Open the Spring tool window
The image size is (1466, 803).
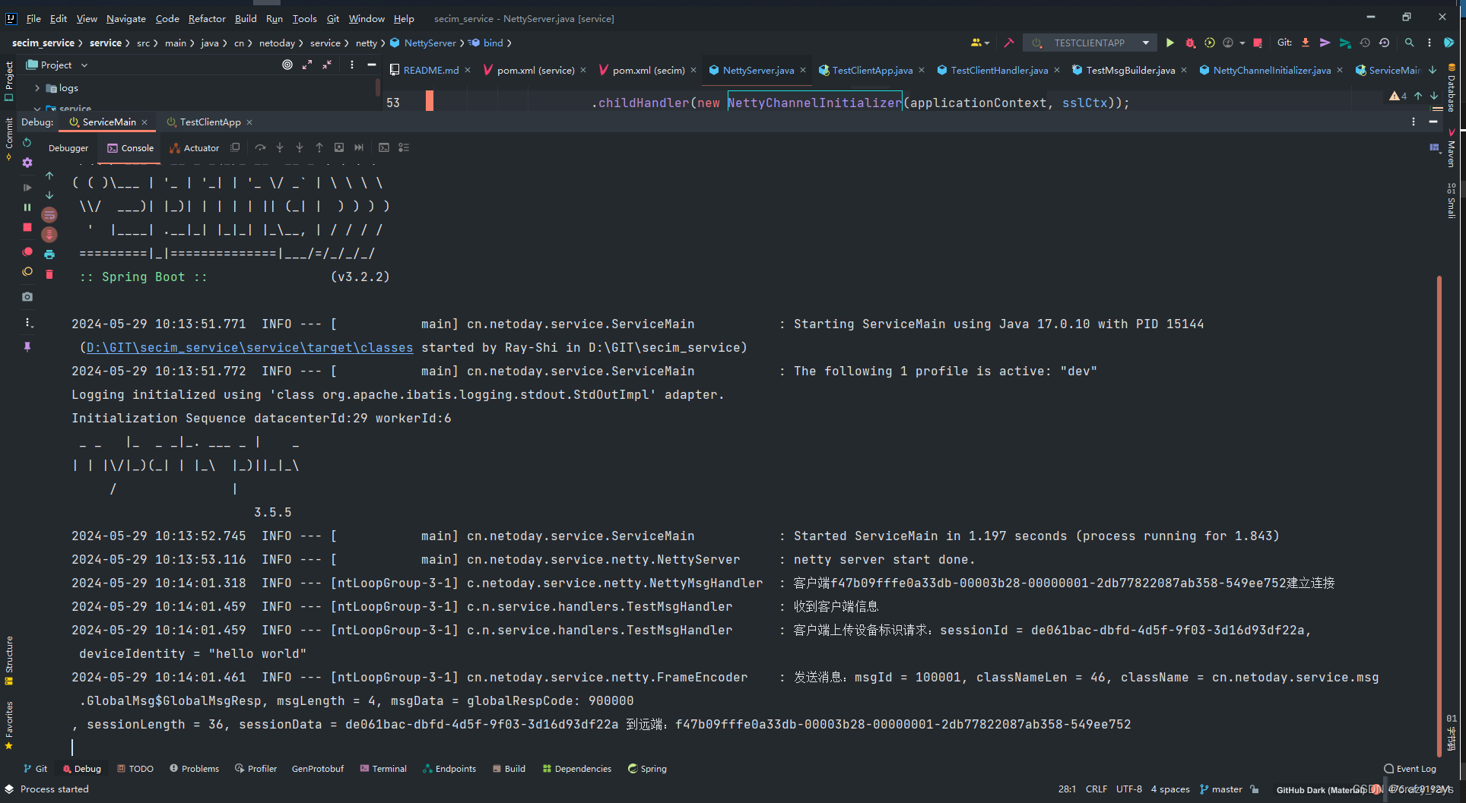point(647,769)
